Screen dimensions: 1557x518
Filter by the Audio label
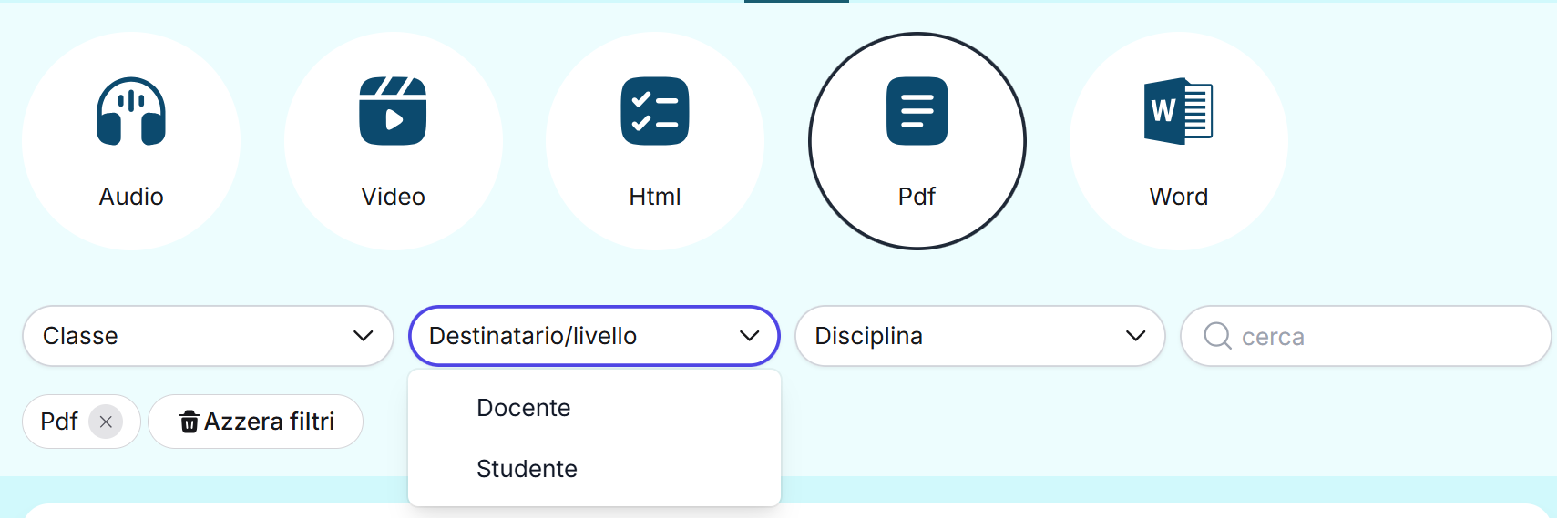131,197
